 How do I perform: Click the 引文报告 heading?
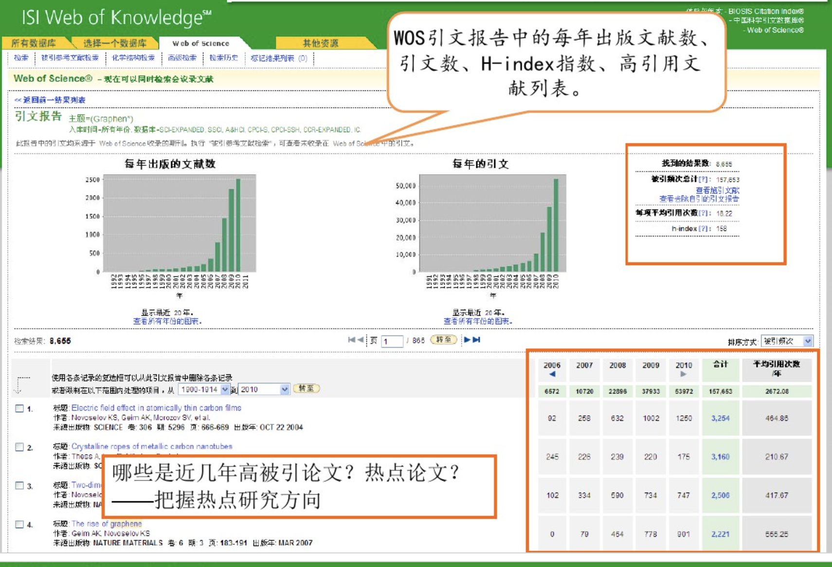(38, 116)
